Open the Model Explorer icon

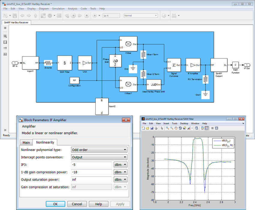tap(59, 16)
